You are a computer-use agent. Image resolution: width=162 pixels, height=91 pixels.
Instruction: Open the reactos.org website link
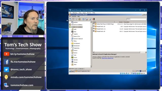pos(107,58)
